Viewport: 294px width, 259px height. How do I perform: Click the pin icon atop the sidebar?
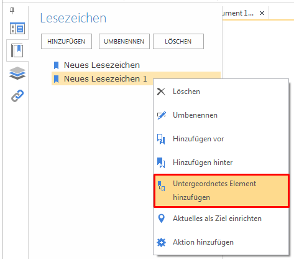point(12,11)
